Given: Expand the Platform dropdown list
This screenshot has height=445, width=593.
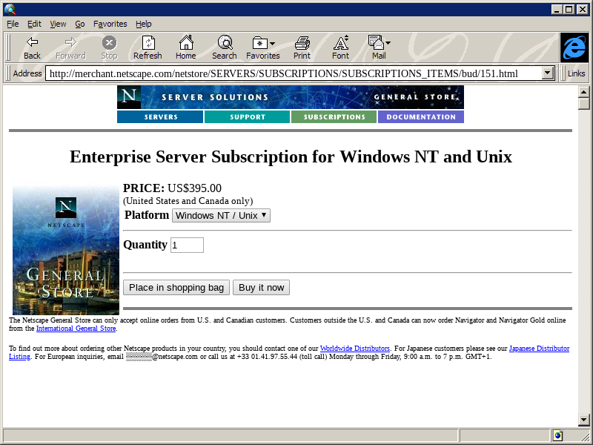Looking at the screenshot, I should (x=221, y=215).
